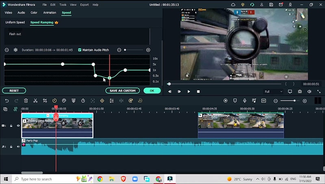Click the speed graph zoom slider handle
The width and height of the screenshot is (325, 184).
click(x=125, y=50)
